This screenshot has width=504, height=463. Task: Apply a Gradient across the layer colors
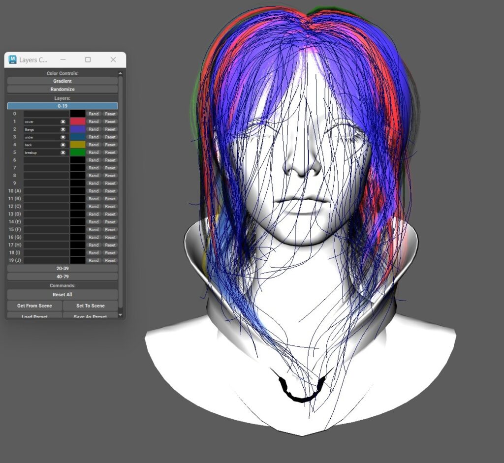click(x=63, y=81)
